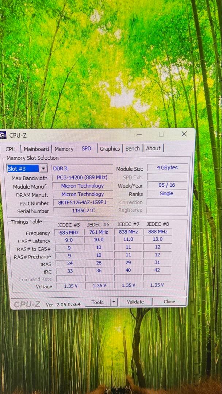Click the Close button at bottom
The image size is (222, 394).
point(169,302)
